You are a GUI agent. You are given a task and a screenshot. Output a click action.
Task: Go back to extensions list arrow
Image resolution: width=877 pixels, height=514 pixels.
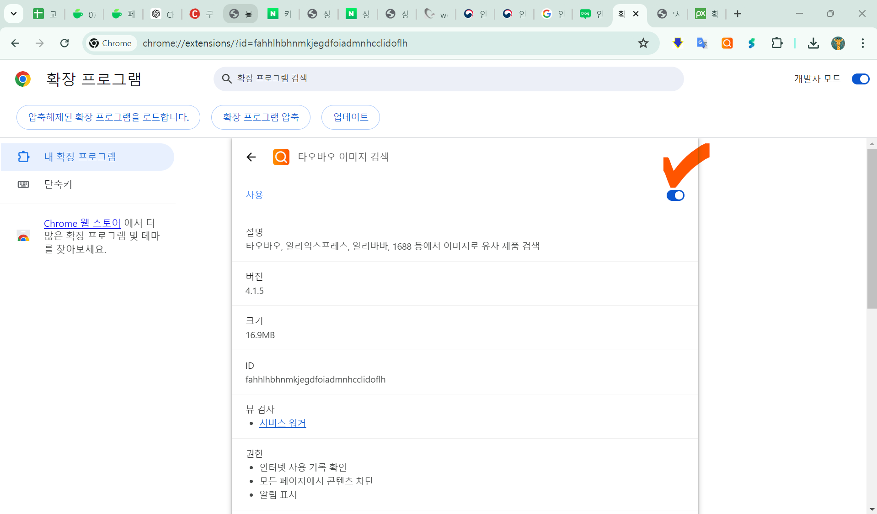(251, 157)
